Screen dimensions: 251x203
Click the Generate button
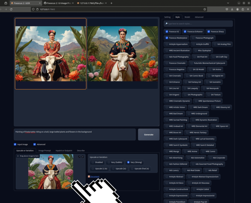[x=149, y=135]
